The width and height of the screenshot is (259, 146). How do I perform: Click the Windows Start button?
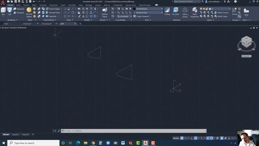click(4, 143)
